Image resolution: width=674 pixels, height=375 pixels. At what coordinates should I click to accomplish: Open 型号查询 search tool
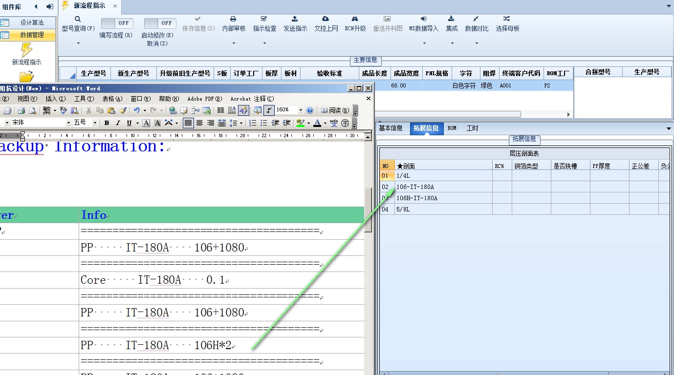[x=78, y=23]
